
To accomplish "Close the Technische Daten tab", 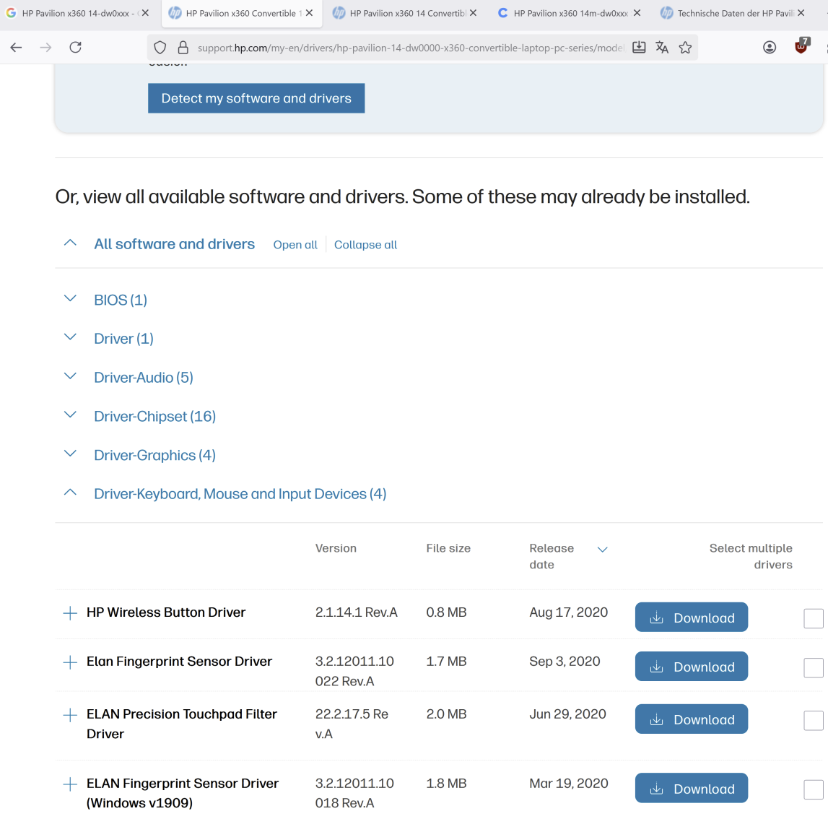I will coord(801,13).
